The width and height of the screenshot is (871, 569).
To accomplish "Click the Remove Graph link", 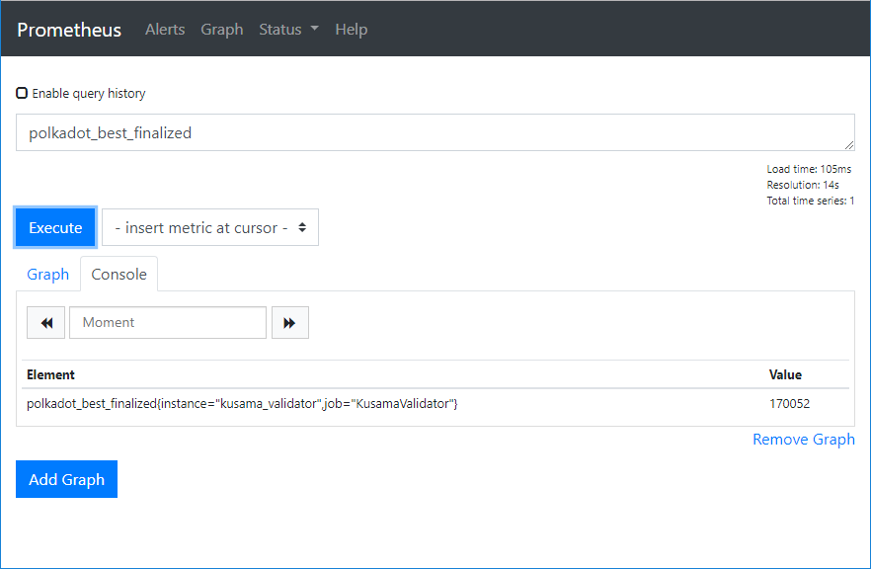I will [x=803, y=439].
